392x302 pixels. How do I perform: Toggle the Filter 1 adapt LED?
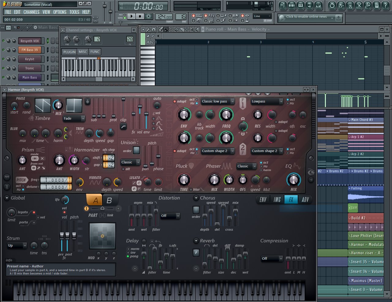click(x=175, y=102)
